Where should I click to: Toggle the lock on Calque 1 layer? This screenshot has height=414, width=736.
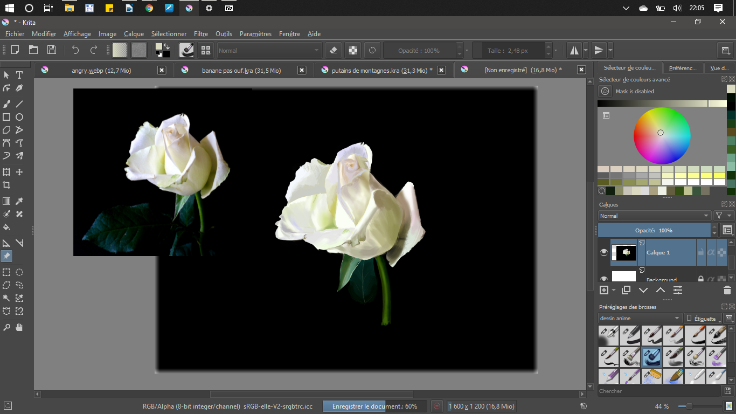click(700, 252)
